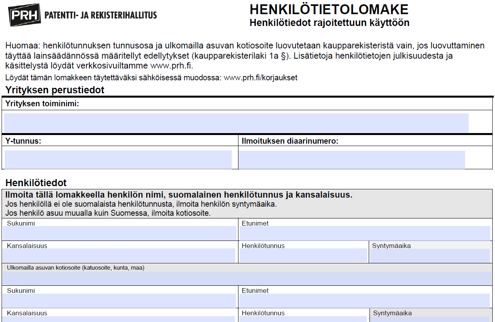Open the www.prh.fi link text
Screen dimensions: 495x322
171,65
